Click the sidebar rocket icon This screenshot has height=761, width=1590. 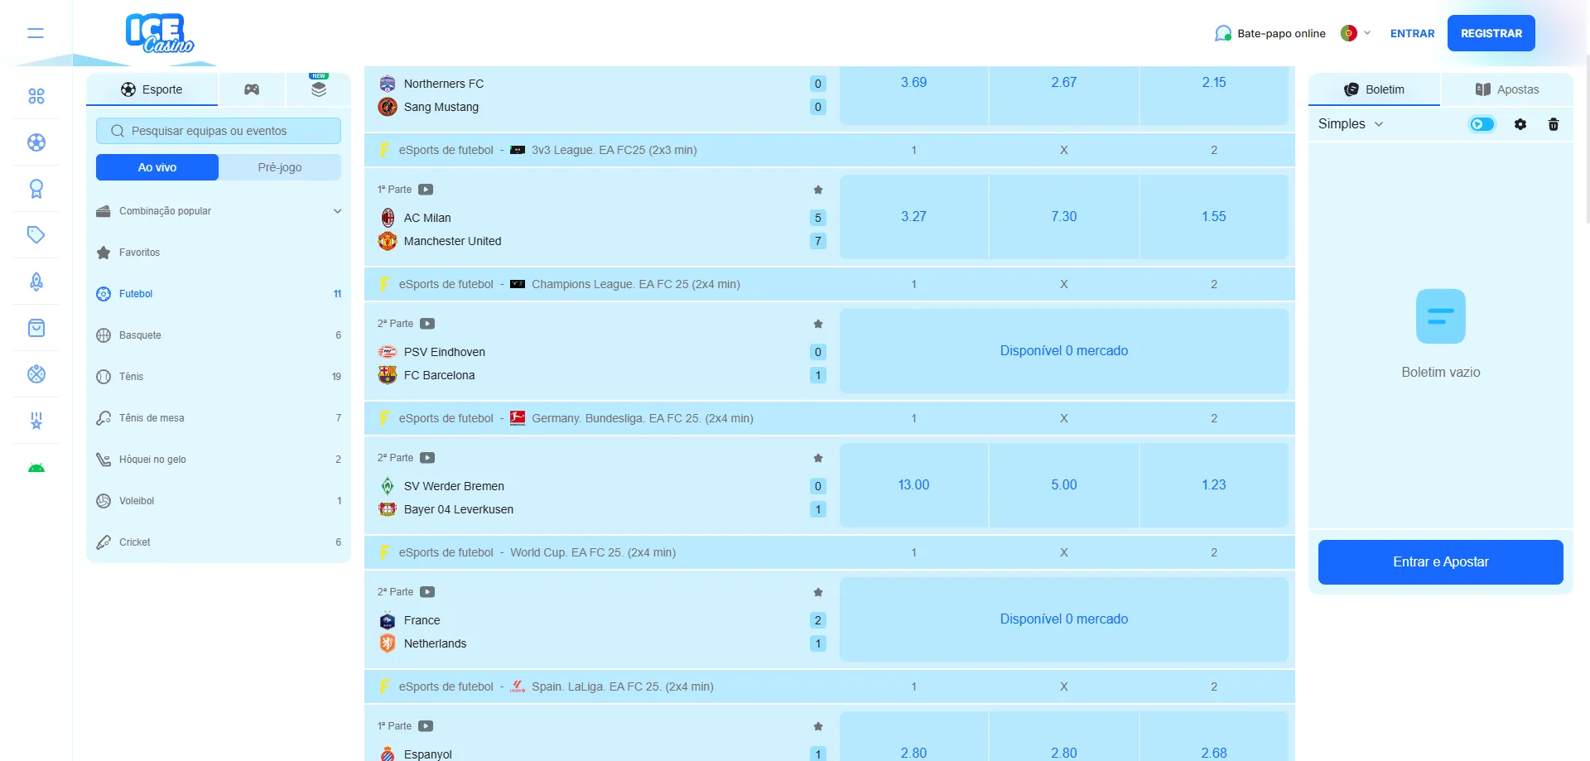tap(36, 282)
